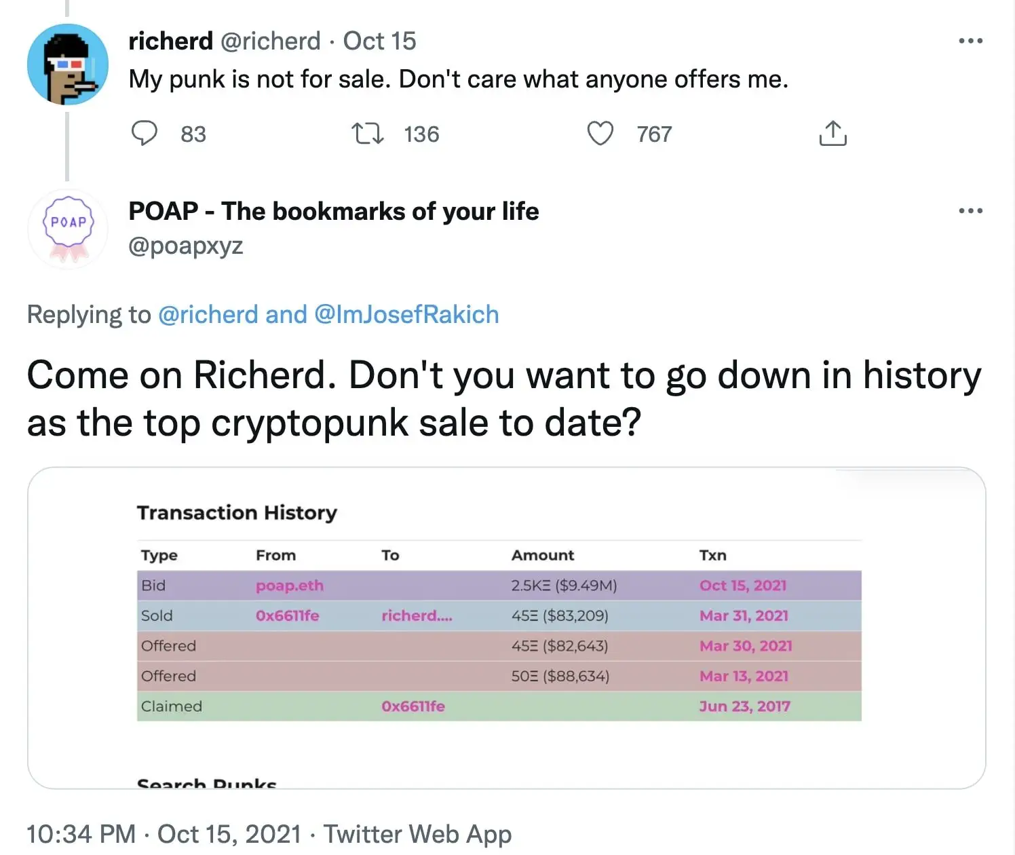Click the 83 replies count
The height and width of the screenshot is (855, 1015).
pyautogui.click(x=193, y=134)
